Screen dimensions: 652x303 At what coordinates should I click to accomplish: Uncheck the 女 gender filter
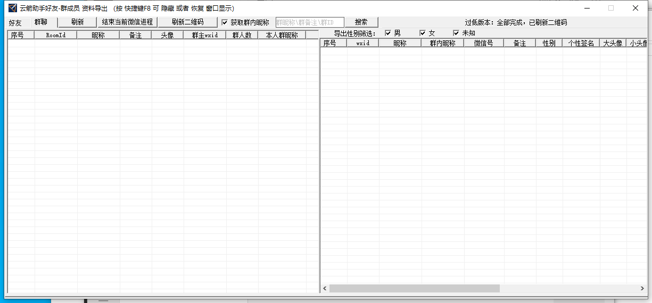(423, 33)
